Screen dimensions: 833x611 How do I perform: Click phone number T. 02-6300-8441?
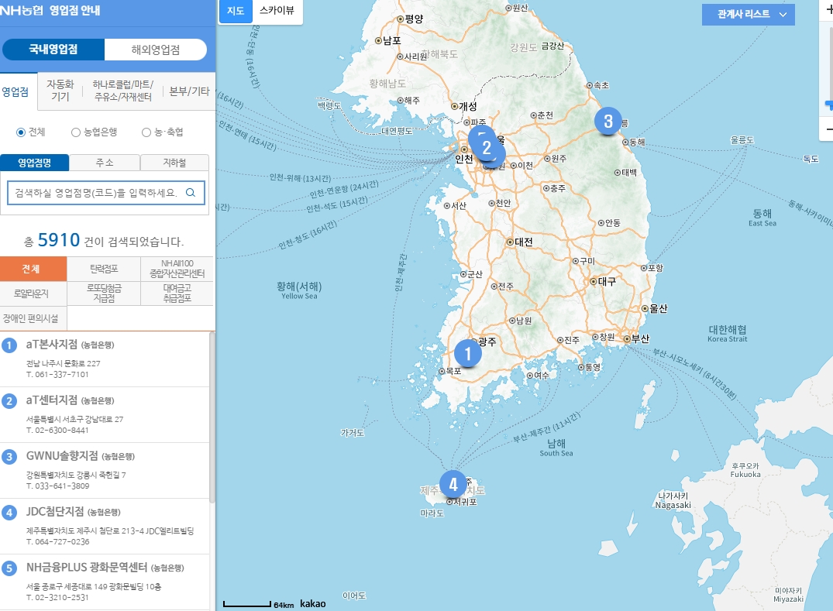point(57,431)
